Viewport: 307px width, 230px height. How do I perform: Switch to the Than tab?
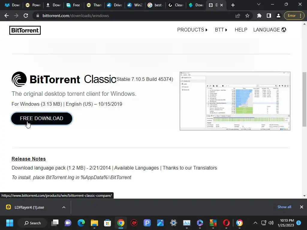coord(94,5)
